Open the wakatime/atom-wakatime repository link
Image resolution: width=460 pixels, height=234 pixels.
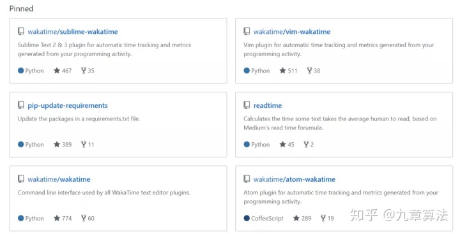(x=295, y=179)
